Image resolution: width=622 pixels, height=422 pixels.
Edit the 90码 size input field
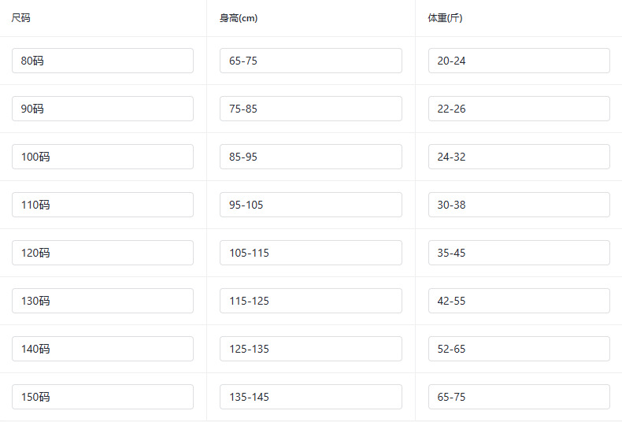pos(102,109)
